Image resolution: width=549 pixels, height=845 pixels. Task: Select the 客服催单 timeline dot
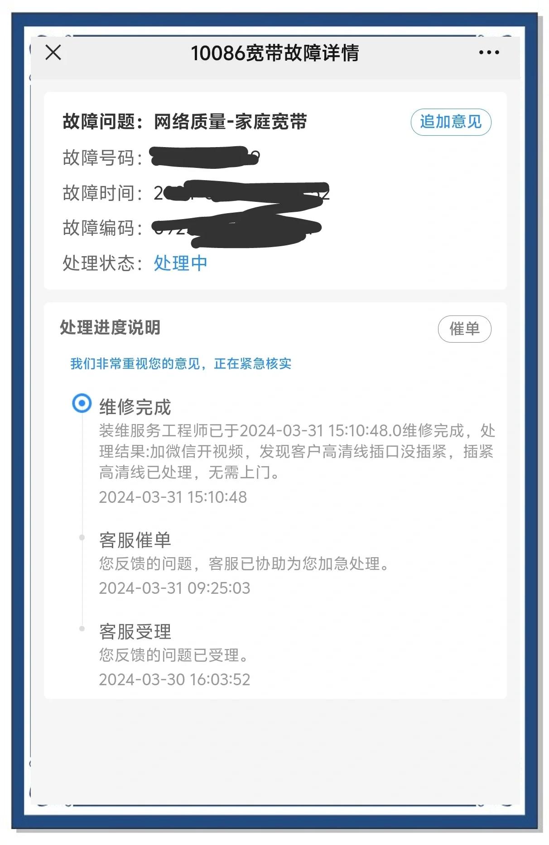tap(82, 537)
